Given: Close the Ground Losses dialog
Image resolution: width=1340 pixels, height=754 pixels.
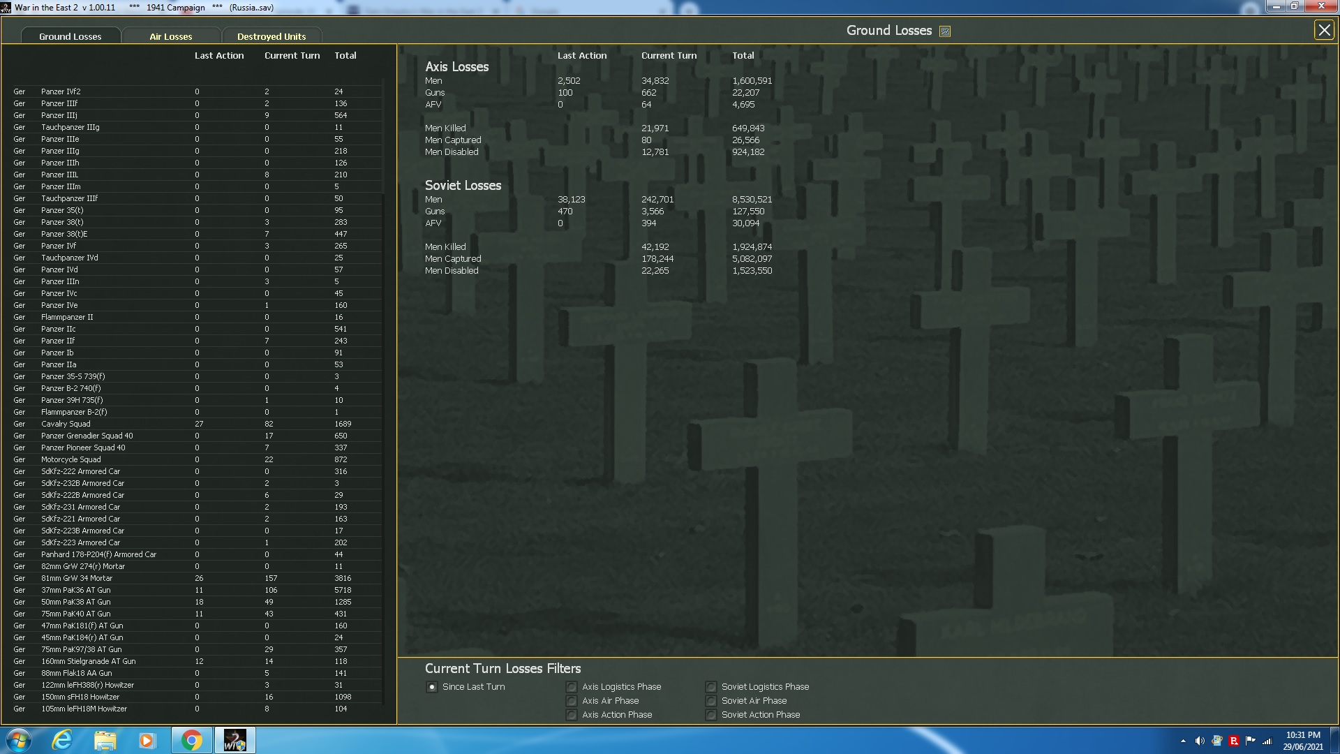Looking at the screenshot, I should click(x=1324, y=30).
